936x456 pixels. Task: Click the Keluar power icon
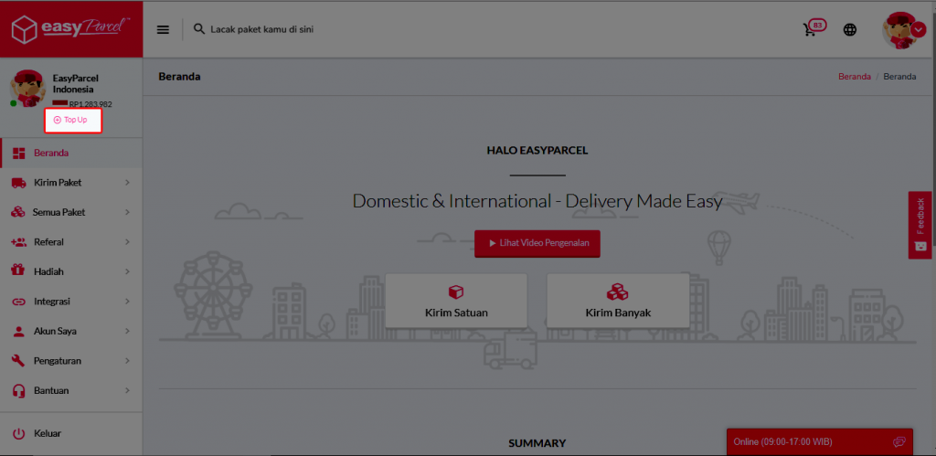tap(18, 433)
